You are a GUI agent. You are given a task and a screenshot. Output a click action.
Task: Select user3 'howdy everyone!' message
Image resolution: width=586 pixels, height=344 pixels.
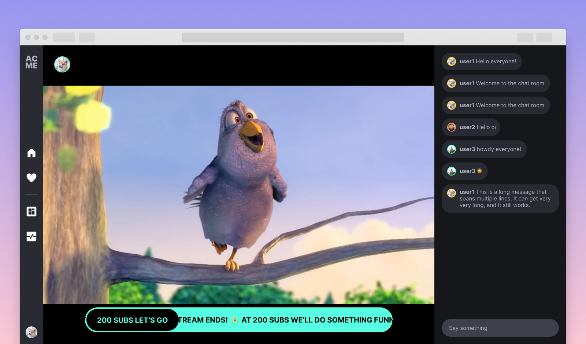click(484, 149)
